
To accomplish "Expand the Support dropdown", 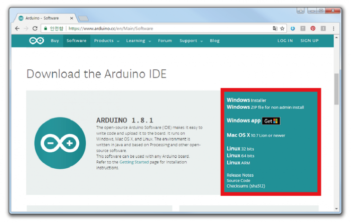I will 191,41.
